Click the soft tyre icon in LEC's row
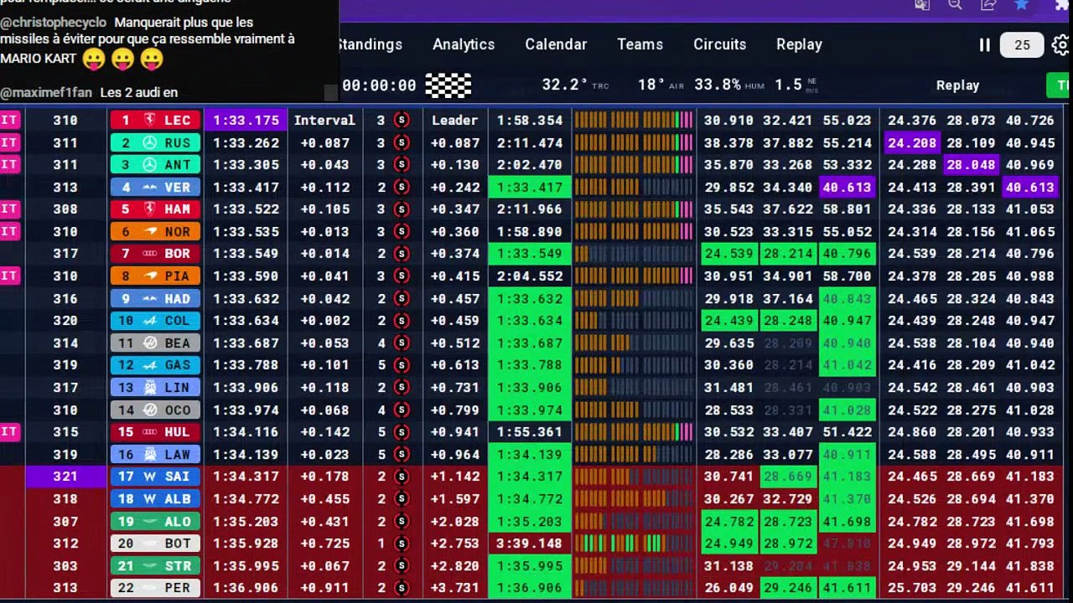This screenshot has height=603, width=1073. (402, 120)
